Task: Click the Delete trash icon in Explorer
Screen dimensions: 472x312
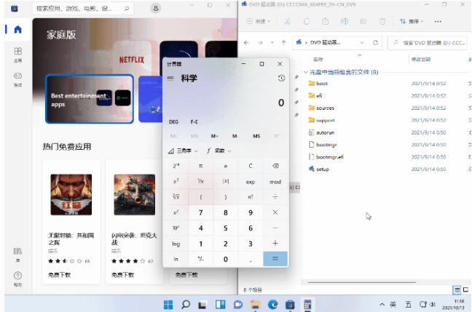Action: (x=382, y=21)
